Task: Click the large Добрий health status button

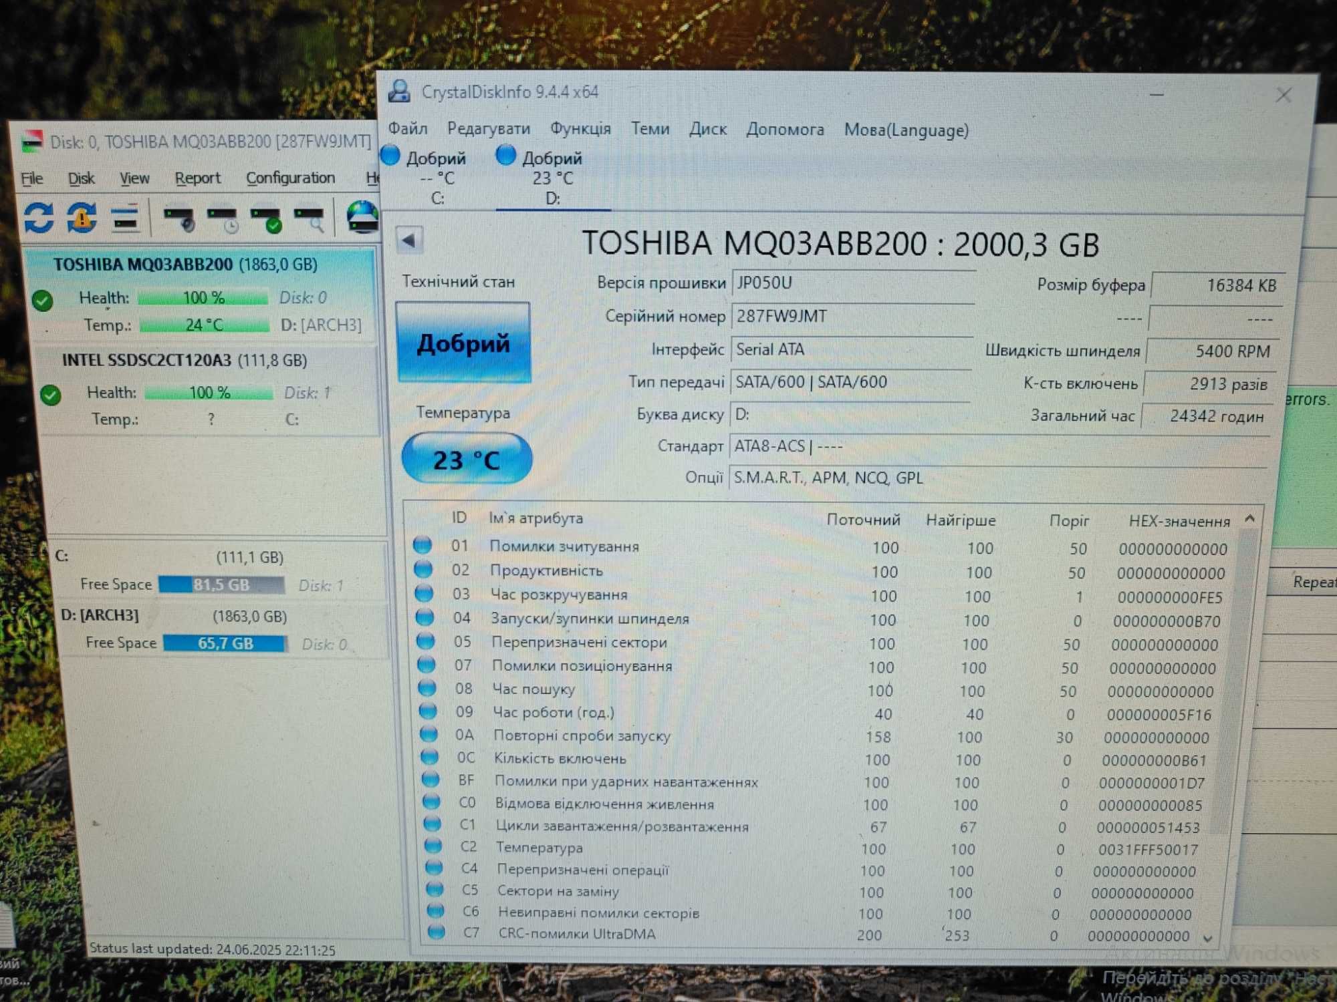Action: pyautogui.click(x=463, y=343)
